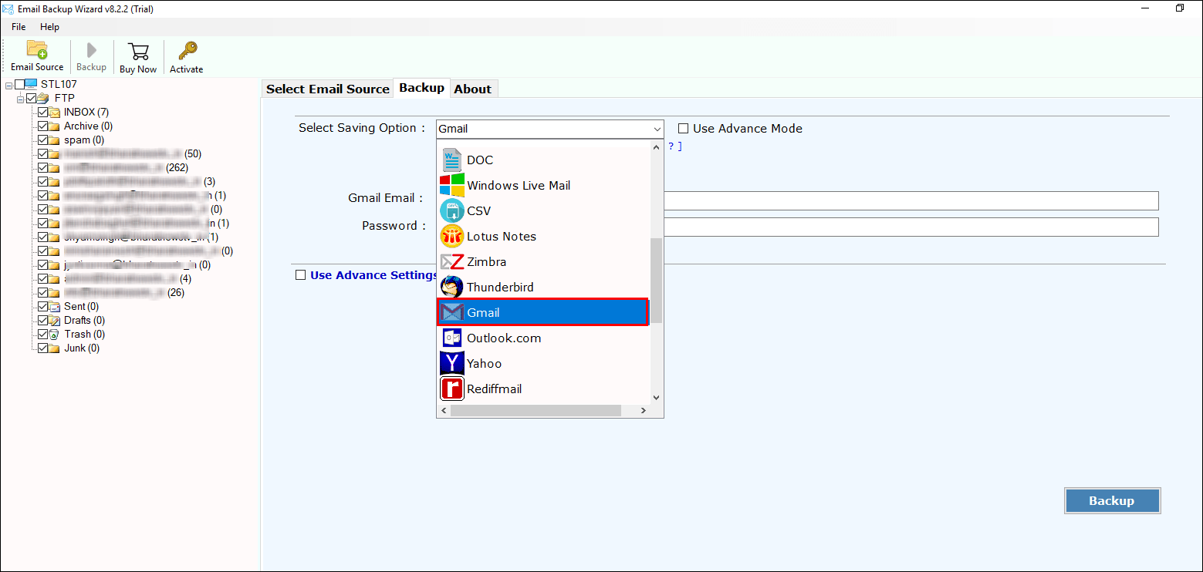Choose the DOC option in the saving list
Viewport: 1203px width, 572px height.
[x=543, y=160]
